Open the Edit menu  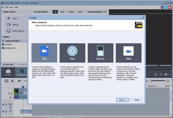tap(7, 7)
